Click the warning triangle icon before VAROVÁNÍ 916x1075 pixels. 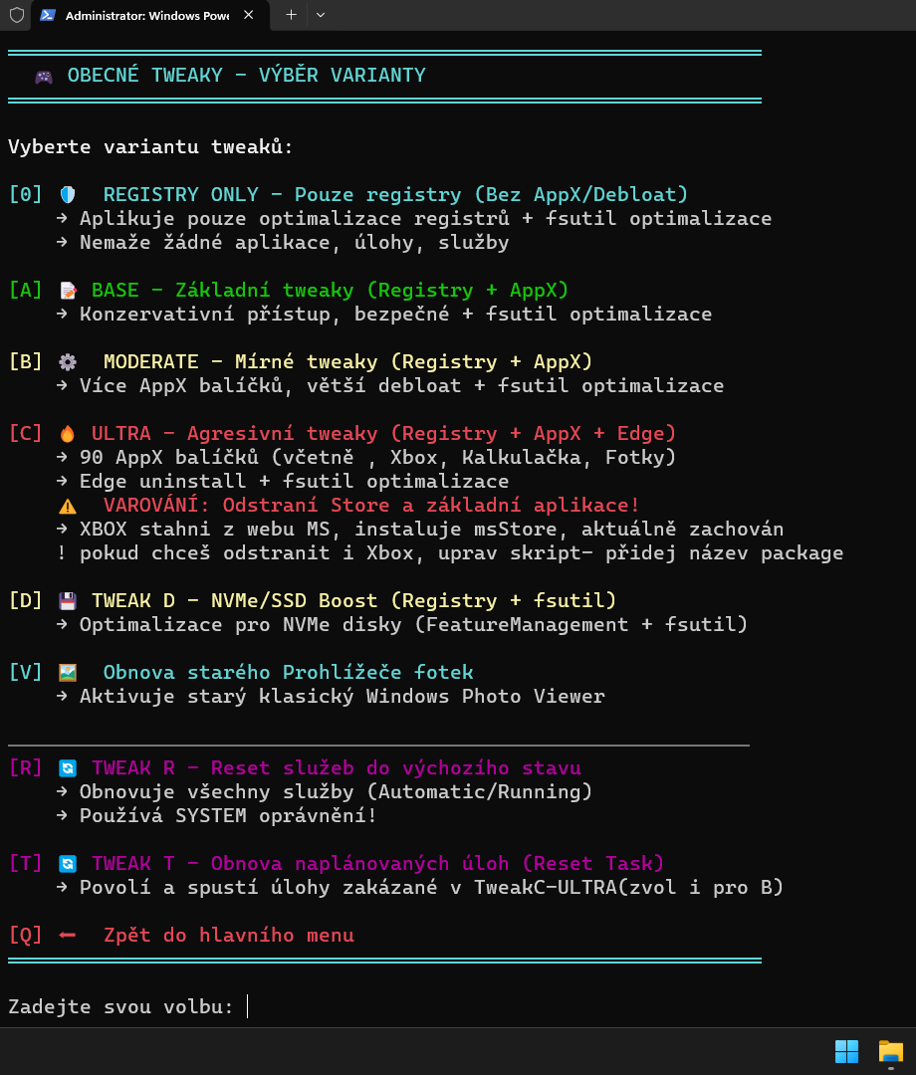pos(68,506)
